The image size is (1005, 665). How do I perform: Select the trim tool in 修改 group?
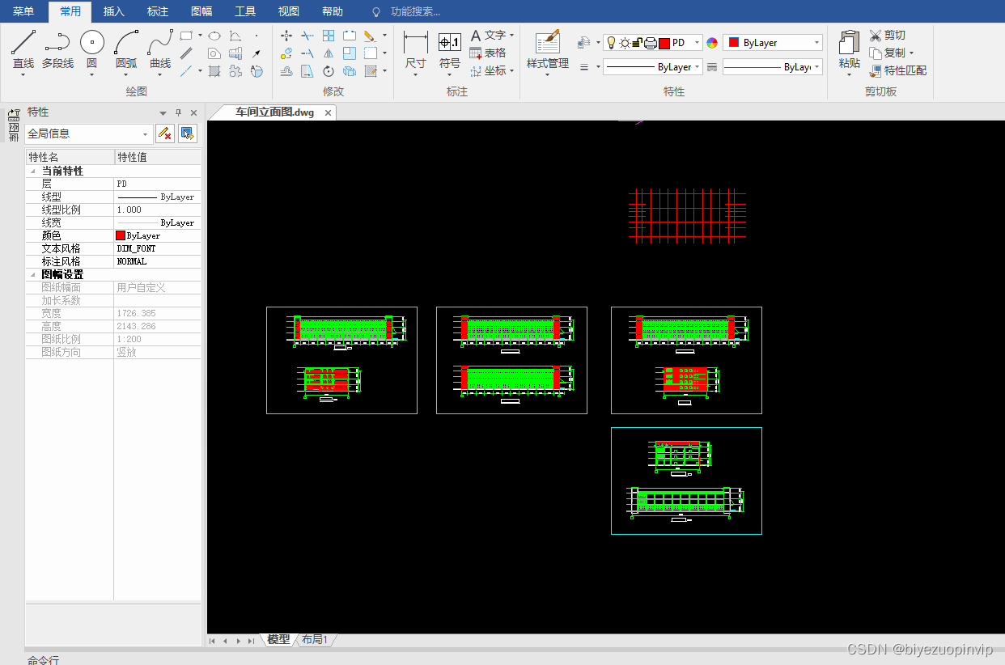tap(307, 36)
